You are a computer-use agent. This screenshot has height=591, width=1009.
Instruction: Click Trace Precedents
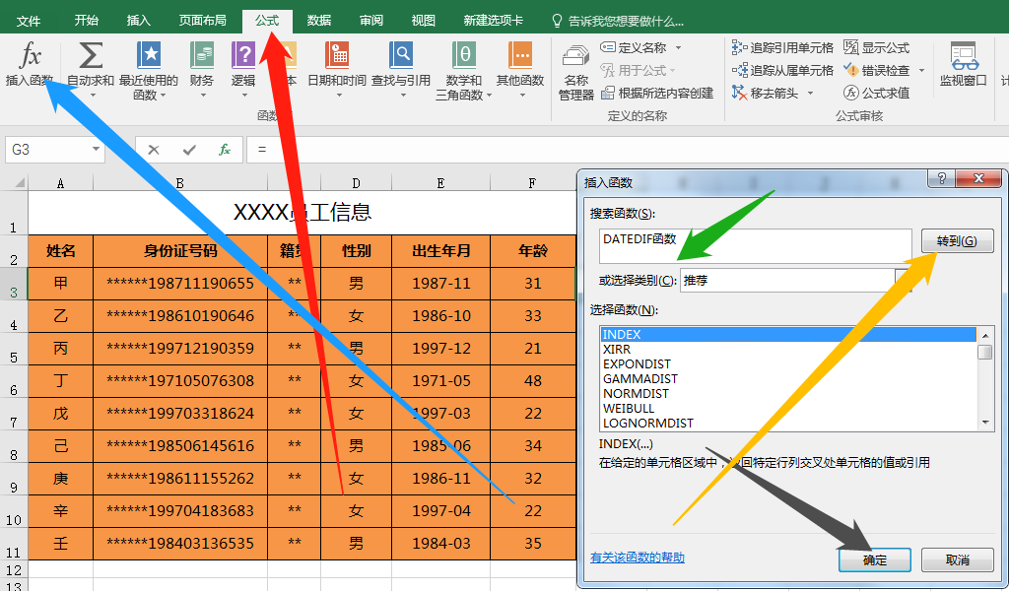pyautogui.click(x=782, y=47)
